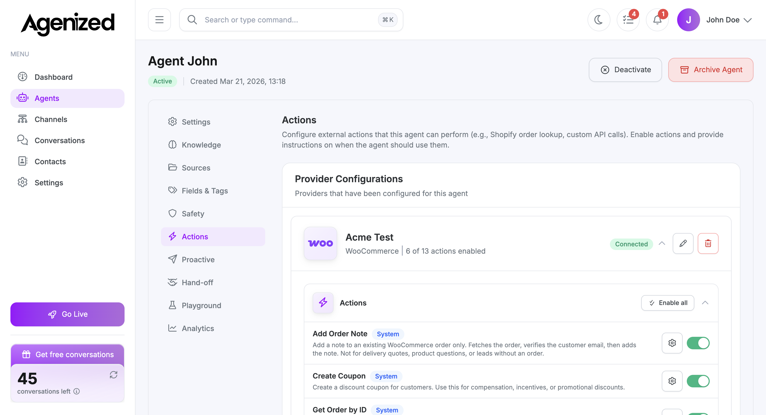The image size is (766, 415).
Task: Switch to the Hand-off tab
Action: point(197,282)
